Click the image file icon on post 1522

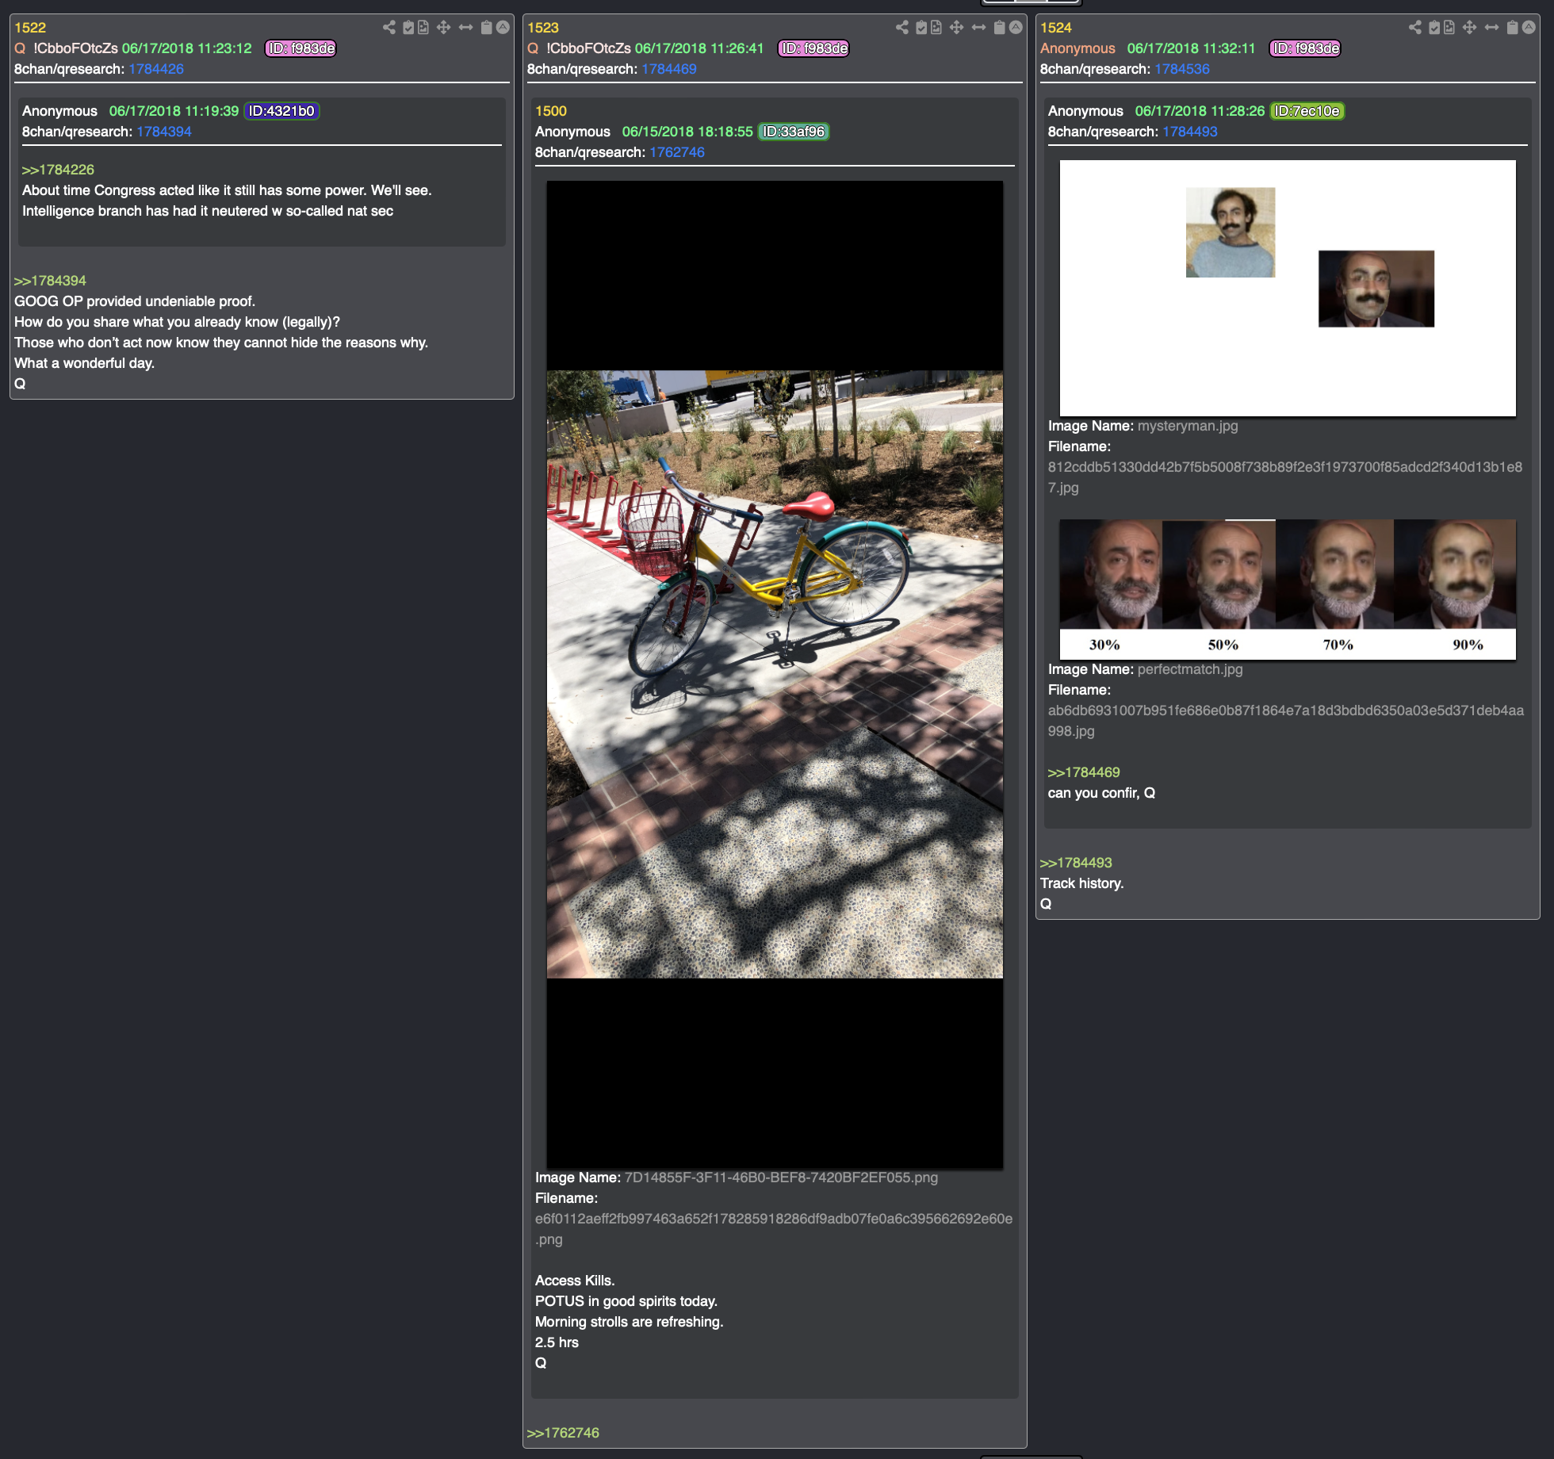pos(423,28)
